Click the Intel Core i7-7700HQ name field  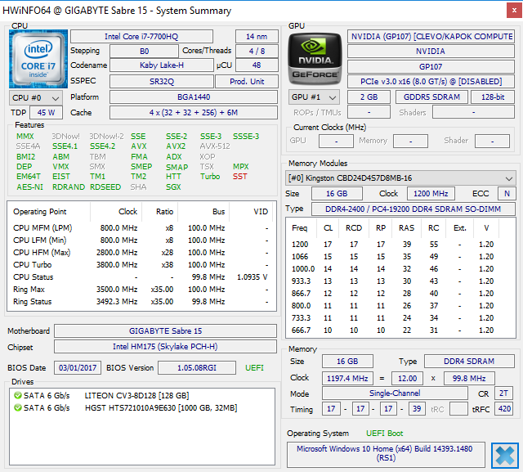point(141,36)
